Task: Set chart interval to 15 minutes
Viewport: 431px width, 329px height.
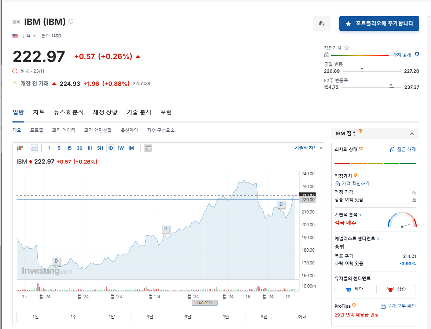Action: coord(69,148)
